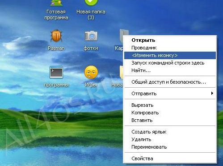Click Вставить in the context menu
The image size is (223, 166).
pos(170,120)
